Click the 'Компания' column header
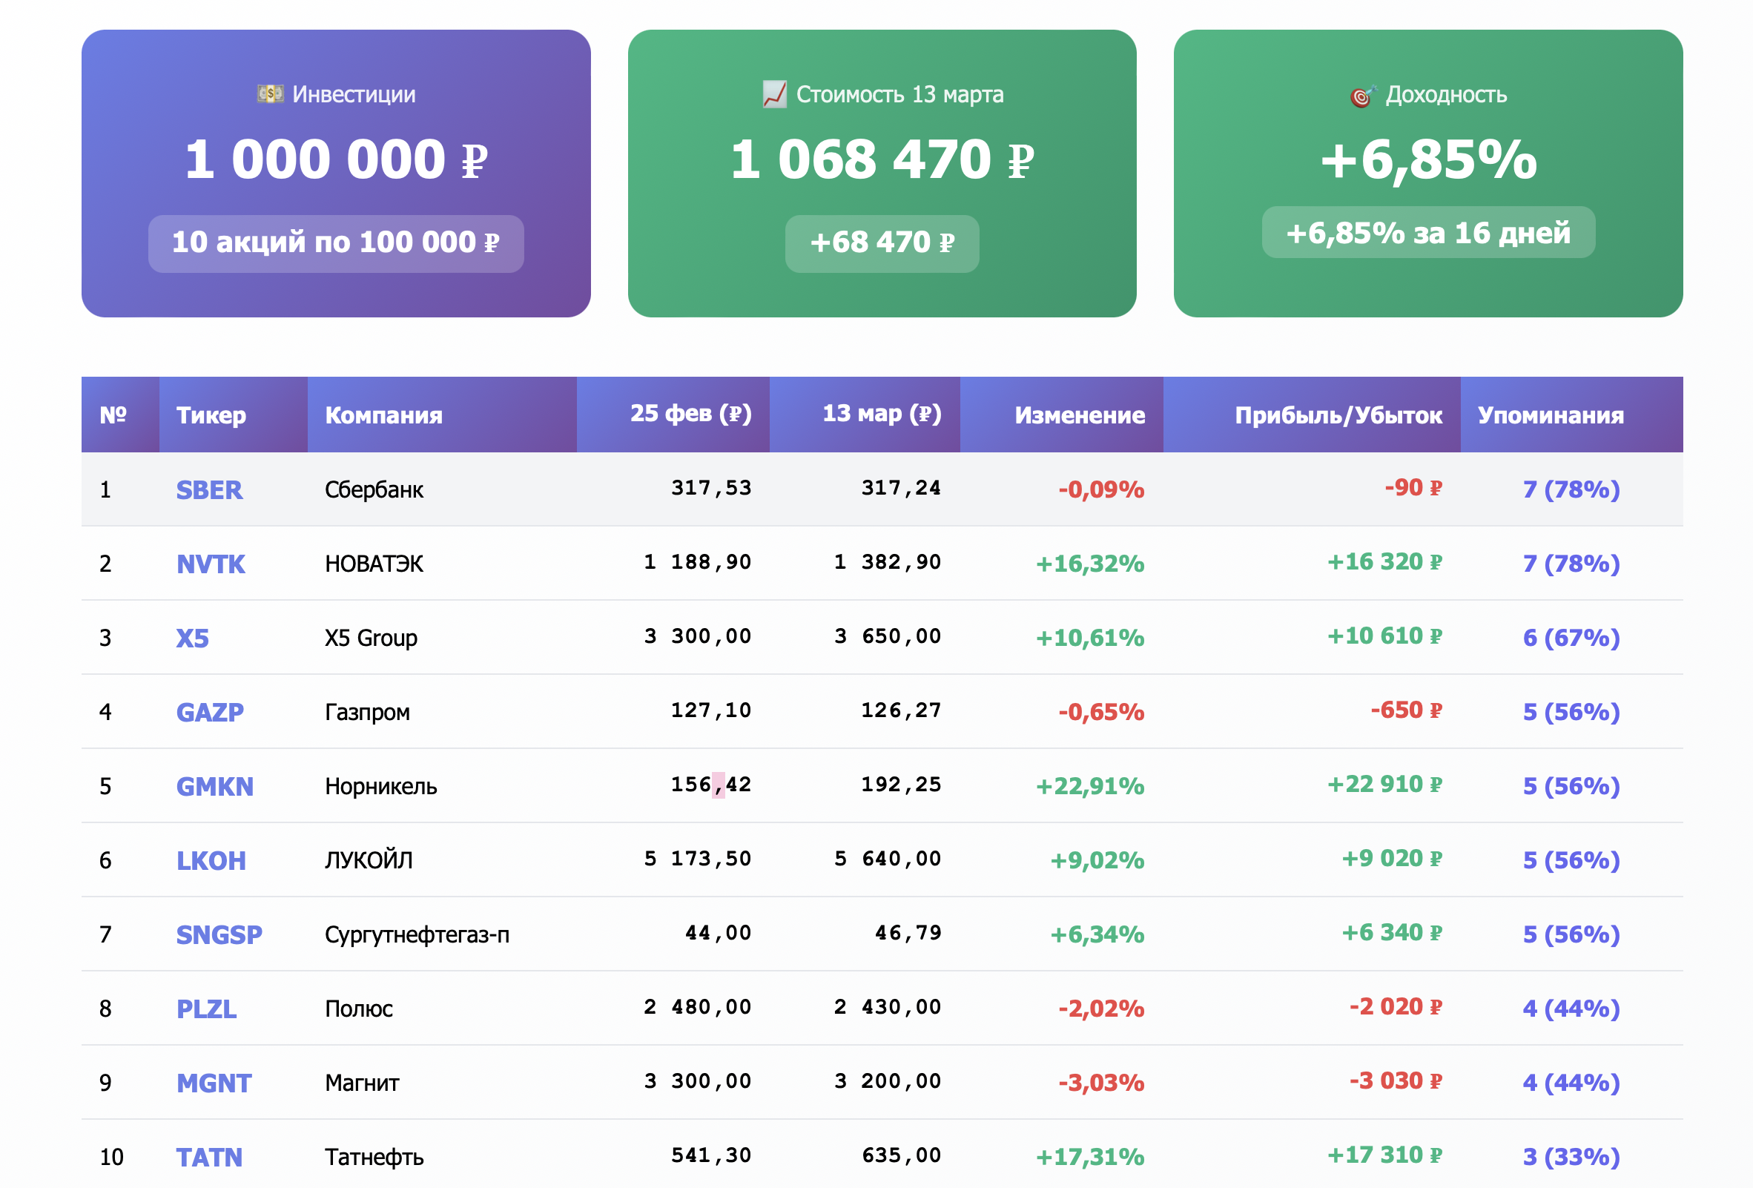Viewport: 1753px width, 1188px height. pyautogui.click(x=383, y=415)
